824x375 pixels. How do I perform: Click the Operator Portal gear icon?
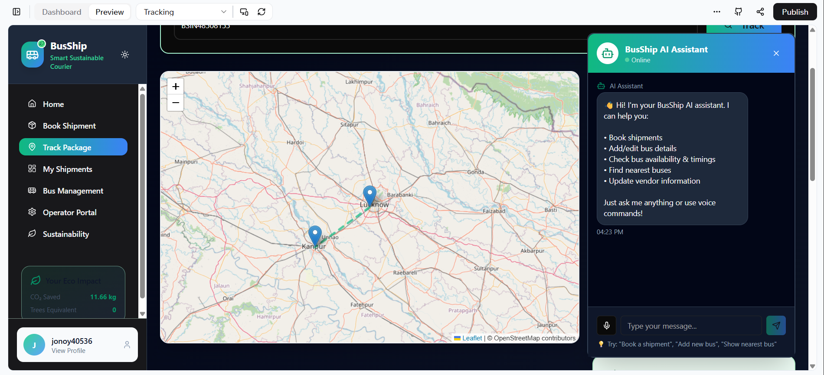tap(32, 212)
